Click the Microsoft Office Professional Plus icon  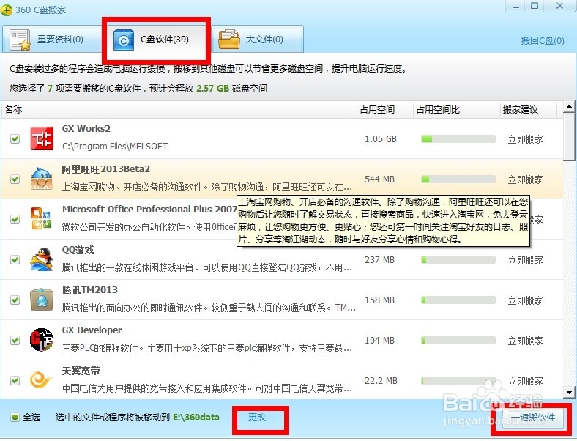[41, 218]
